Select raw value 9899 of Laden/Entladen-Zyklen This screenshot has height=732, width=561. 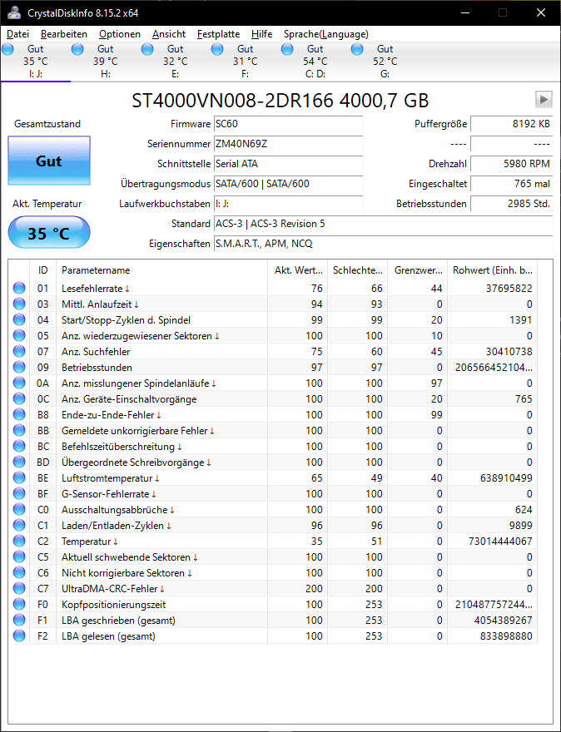520,526
